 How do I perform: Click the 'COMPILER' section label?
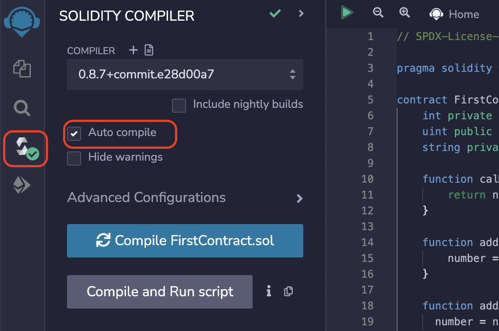click(x=91, y=51)
